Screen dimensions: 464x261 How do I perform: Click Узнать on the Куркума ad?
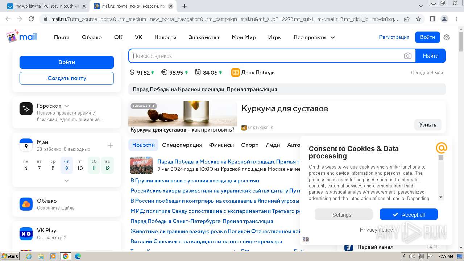pyautogui.click(x=428, y=125)
